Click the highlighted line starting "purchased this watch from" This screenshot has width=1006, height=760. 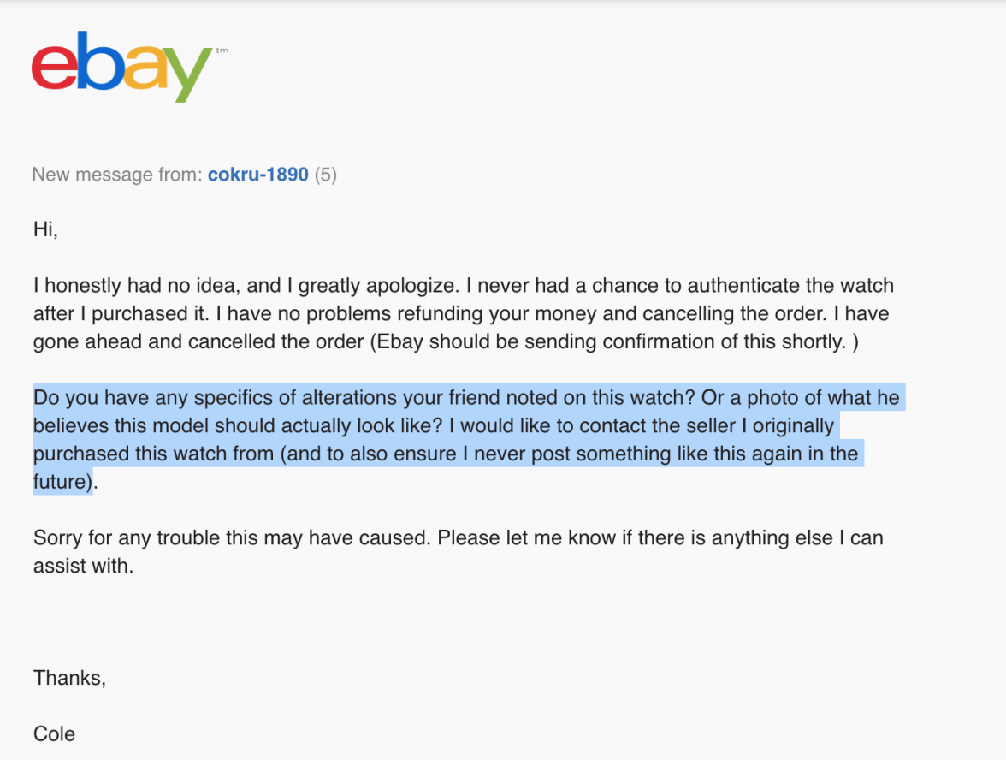coord(446,454)
